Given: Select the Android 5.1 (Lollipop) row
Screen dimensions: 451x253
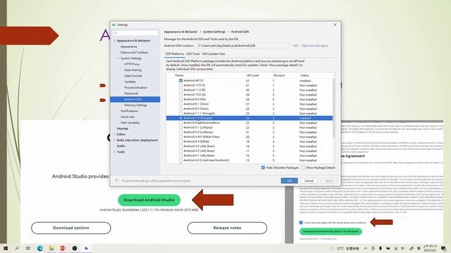Looking at the screenshot, I should pos(249,127).
